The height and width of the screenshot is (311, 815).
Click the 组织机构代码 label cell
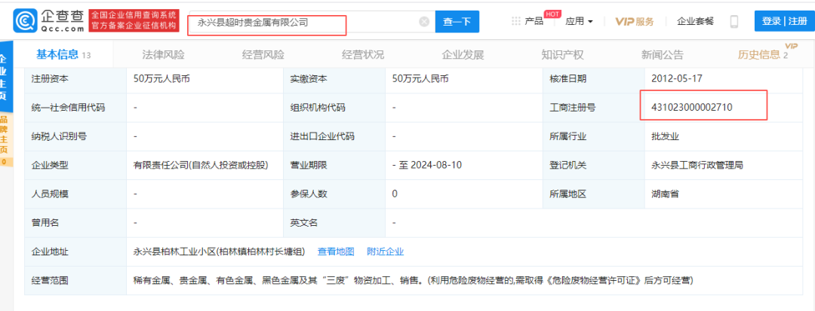point(334,108)
